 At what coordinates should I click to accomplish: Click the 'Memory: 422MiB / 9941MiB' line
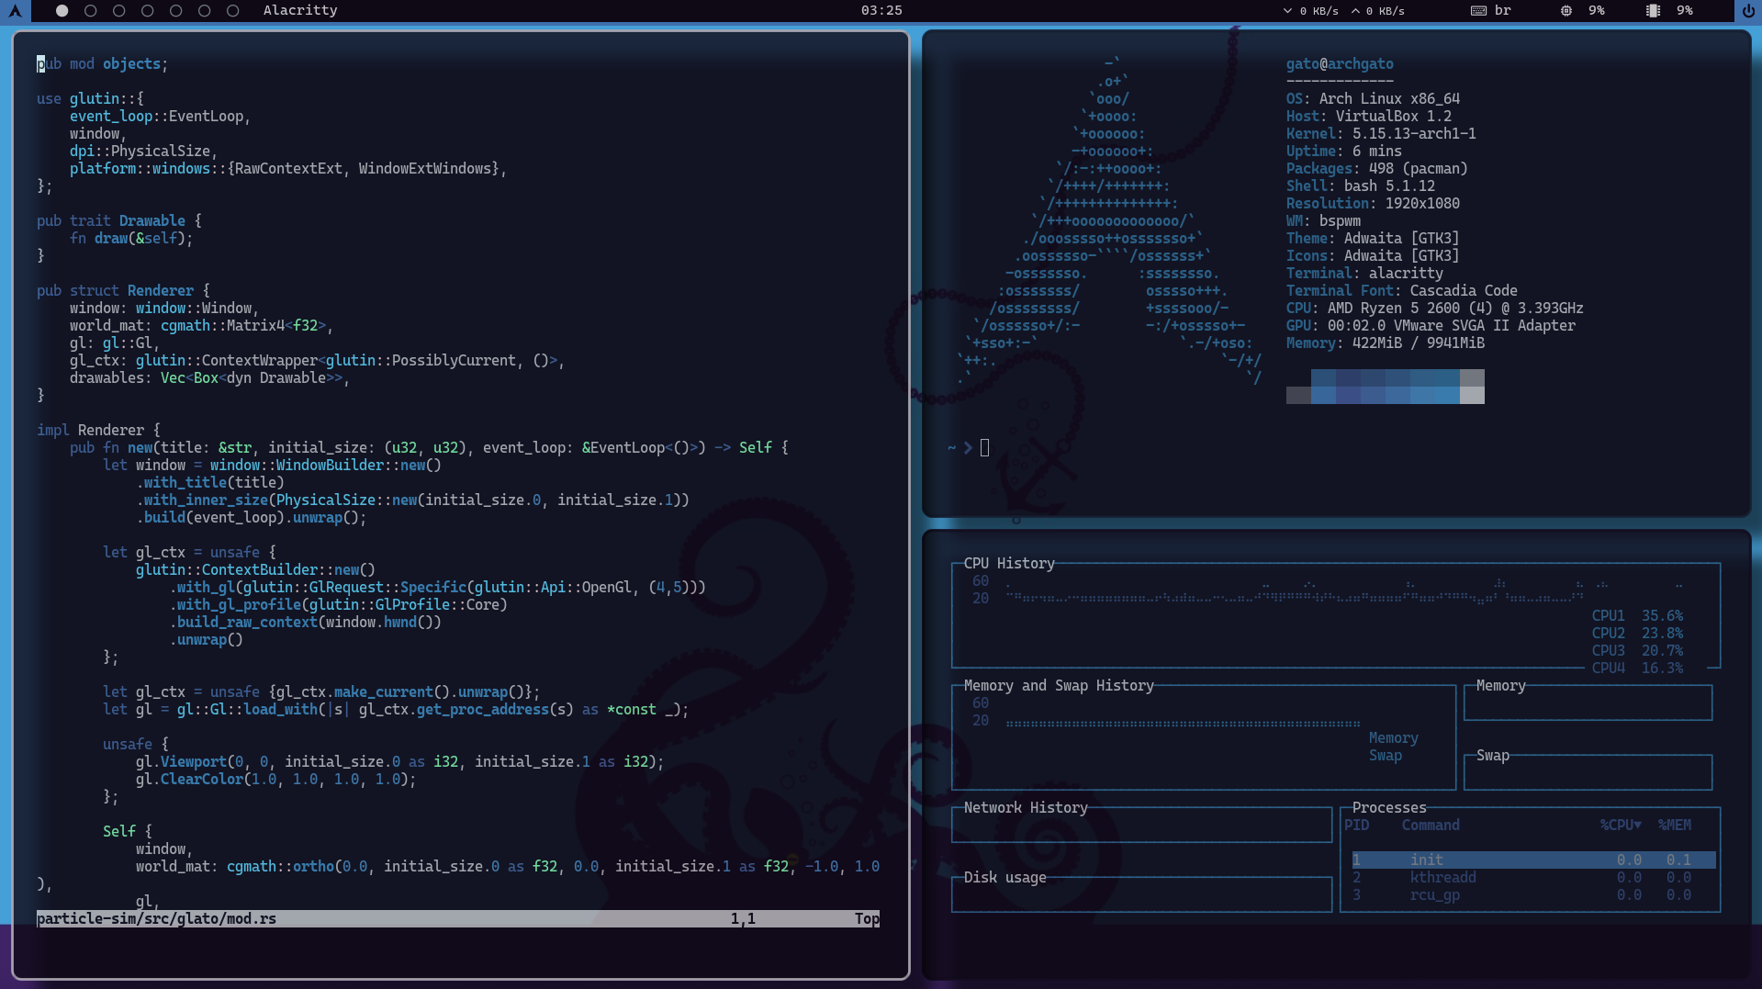tap(1385, 343)
